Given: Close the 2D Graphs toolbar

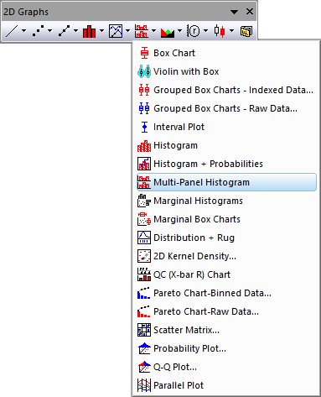Looking at the screenshot, I should coord(250,12).
